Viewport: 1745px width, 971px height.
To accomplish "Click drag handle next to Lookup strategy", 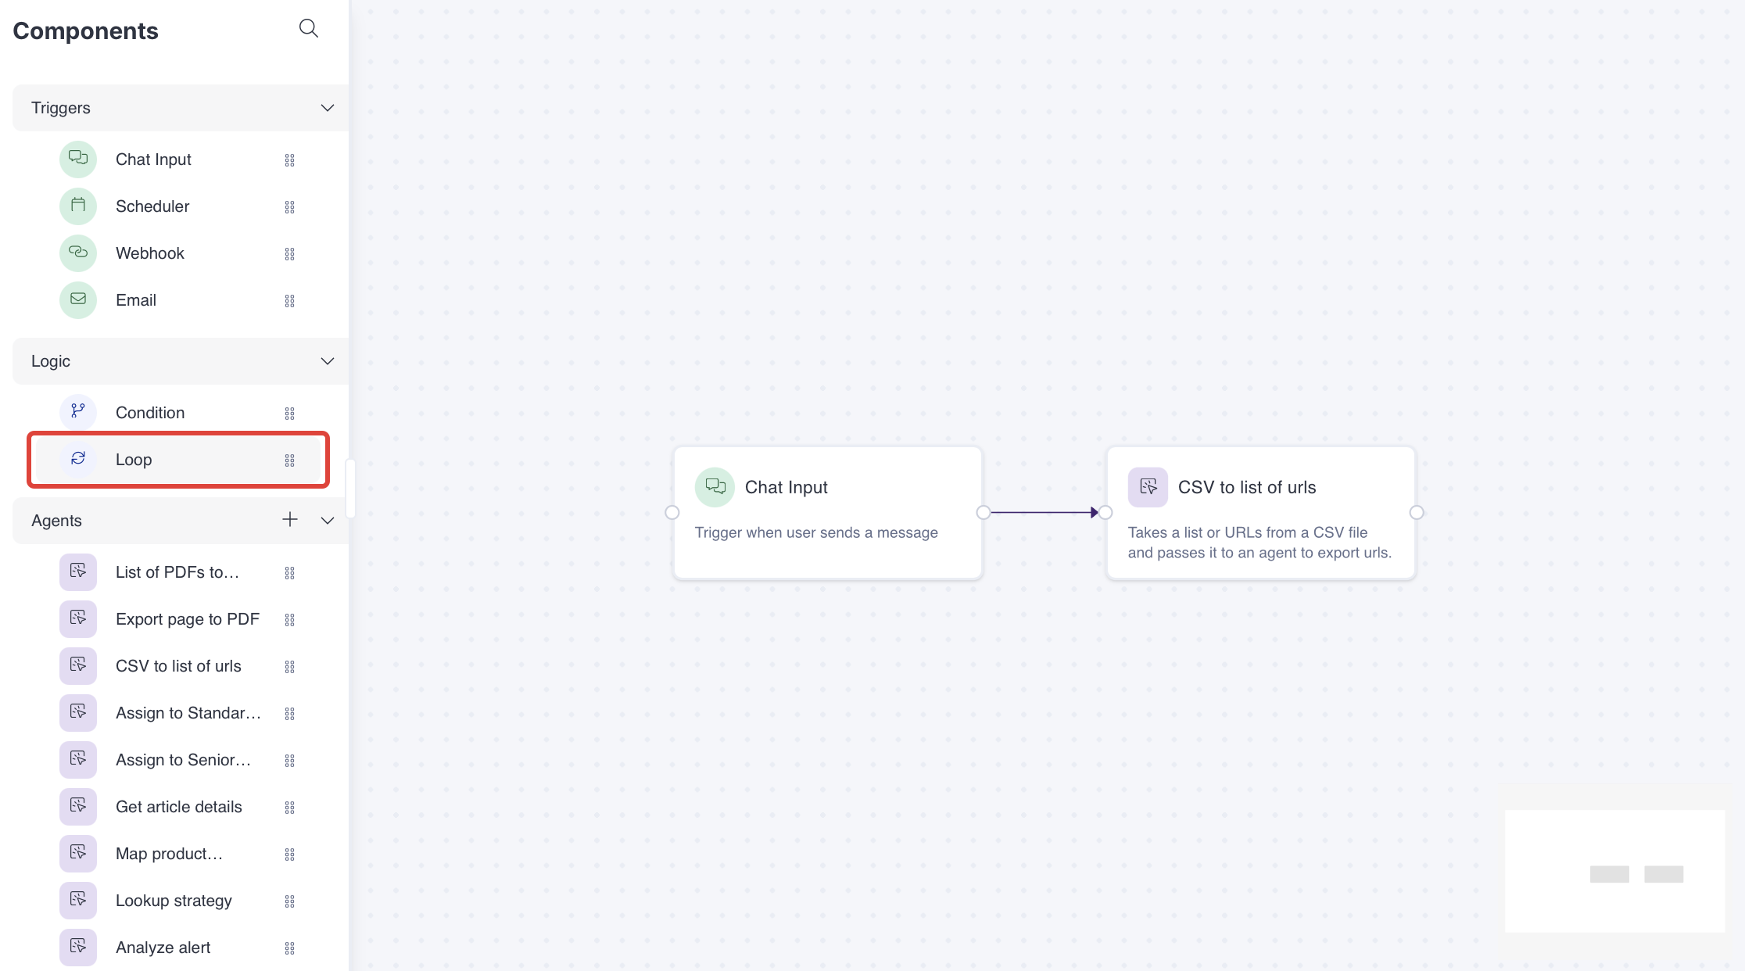I will [x=290, y=901].
